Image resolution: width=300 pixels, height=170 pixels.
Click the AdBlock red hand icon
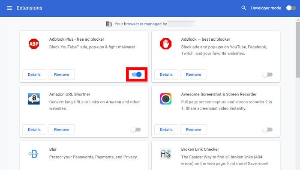(x=166, y=44)
